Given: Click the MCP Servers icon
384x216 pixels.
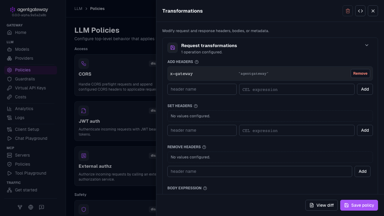Looking at the screenshot, I should coord(9,155).
